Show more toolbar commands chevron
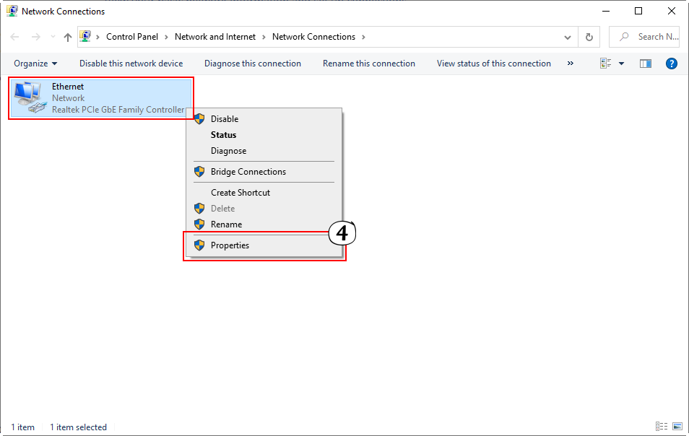 pyautogui.click(x=571, y=64)
